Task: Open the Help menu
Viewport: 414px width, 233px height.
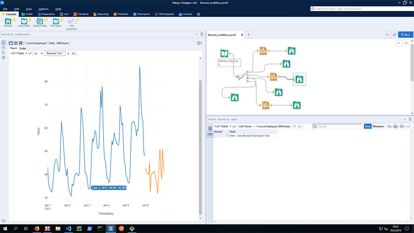Action: point(58,9)
